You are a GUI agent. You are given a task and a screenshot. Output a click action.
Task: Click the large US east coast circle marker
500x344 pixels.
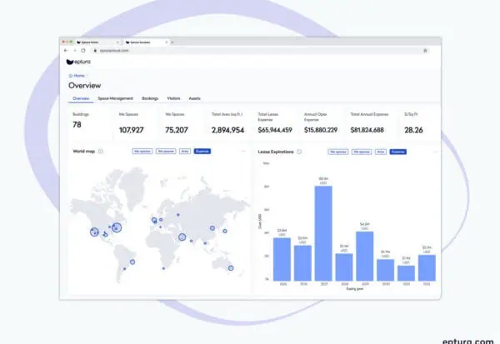coord(117,227)
